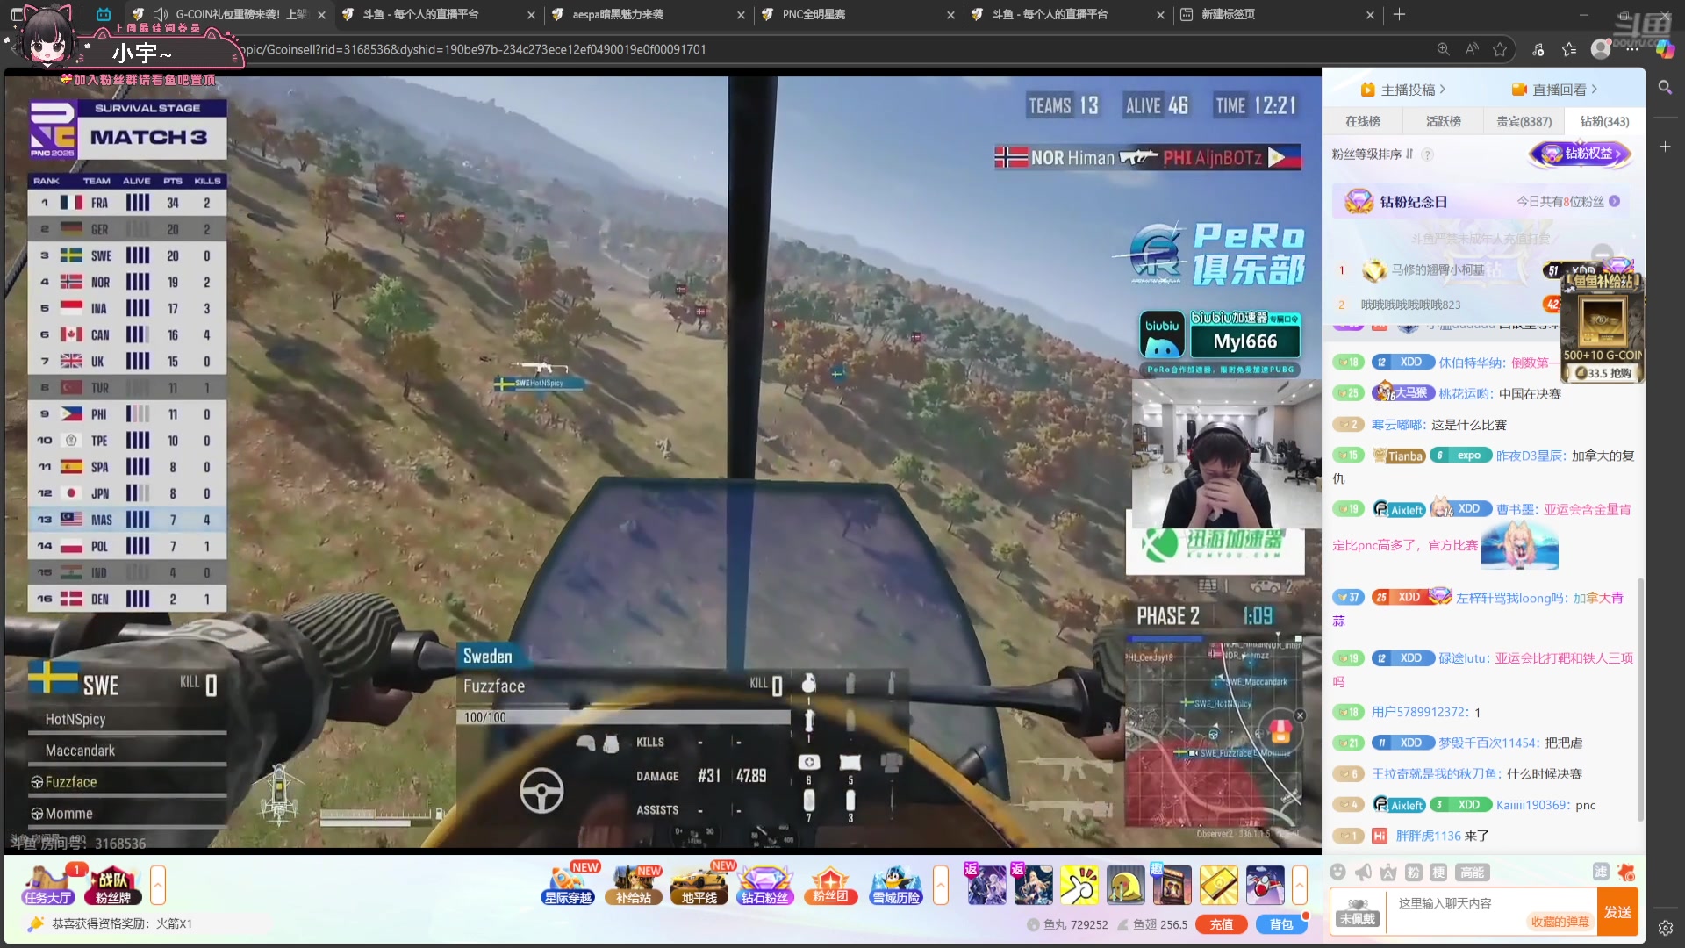
Task: Expand the gift list right arrow
Action: (x=1300, y=885)
